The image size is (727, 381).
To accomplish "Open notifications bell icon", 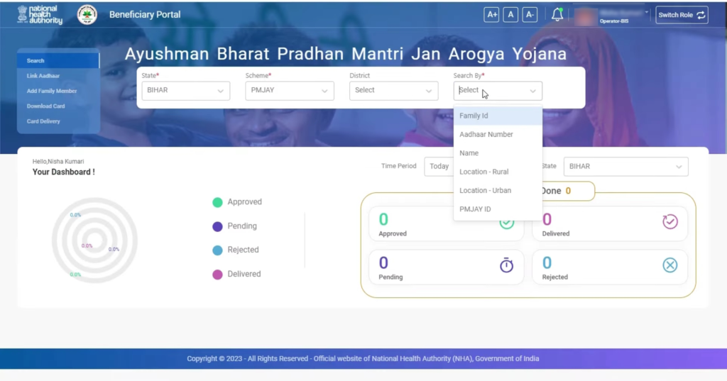I will click(557, 15).
